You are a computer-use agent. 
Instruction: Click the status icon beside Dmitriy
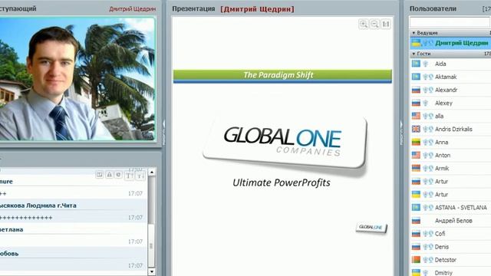[x=425, y=273]
